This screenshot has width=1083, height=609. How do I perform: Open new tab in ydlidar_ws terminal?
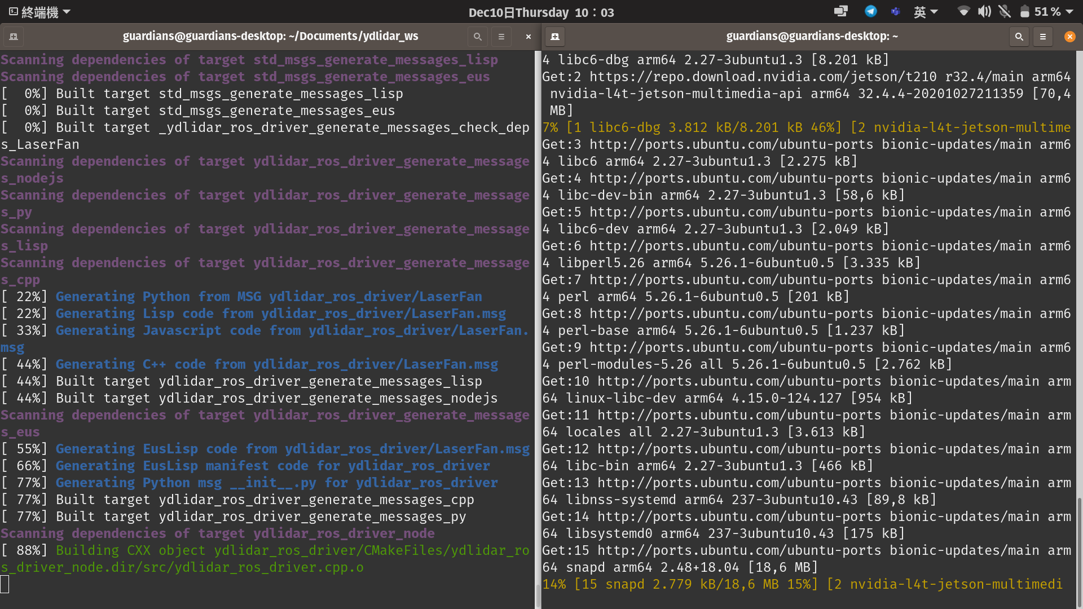(14, 37)
